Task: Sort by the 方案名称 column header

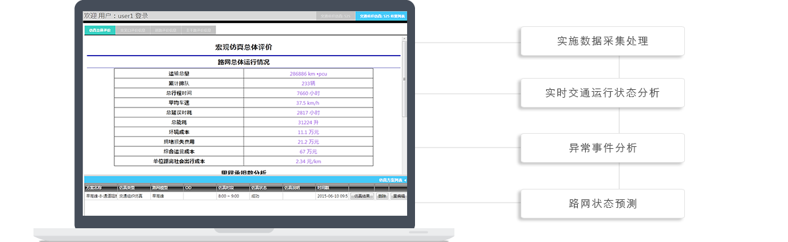Action: [100, 188]
